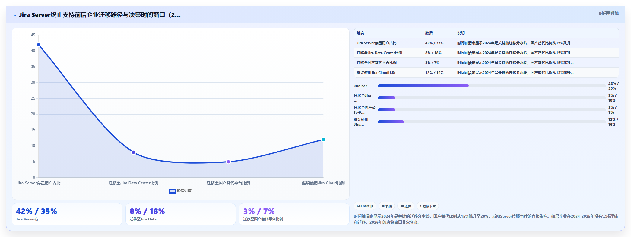Select table cell 迁移至国产替代平台比例
This screenshot has height=237, width=631.
click(x=377, y=63)
